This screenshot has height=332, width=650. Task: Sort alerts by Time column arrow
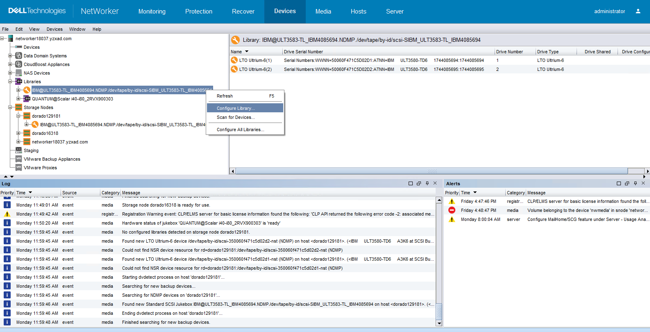click(x=475, y=192)
